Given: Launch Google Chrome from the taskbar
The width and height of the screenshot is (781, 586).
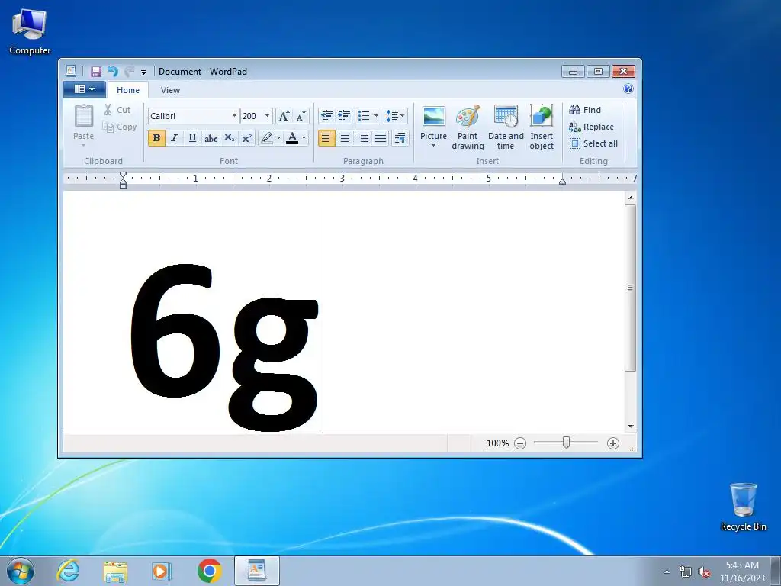Looking at the screenshot, I should point(210,571).
